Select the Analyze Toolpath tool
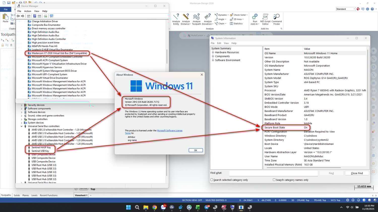378x212 pixels. coord(196,19)
